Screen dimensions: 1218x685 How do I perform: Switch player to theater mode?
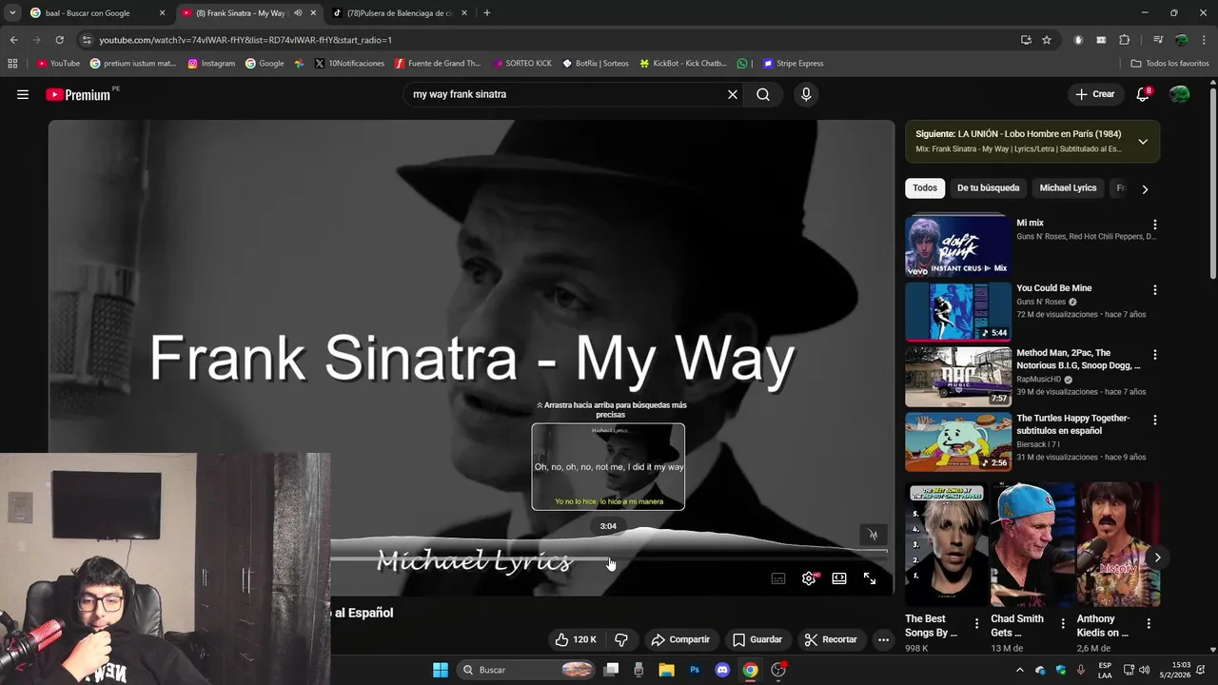coord(839,578)
